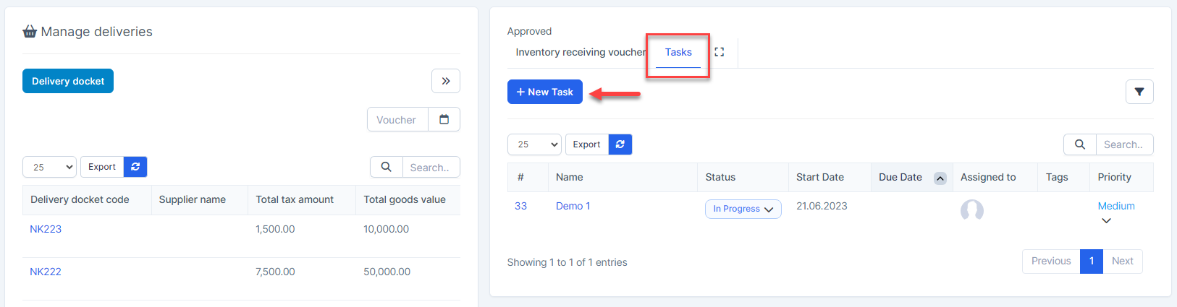Click the assignee avatar for Demo 1
Image resolution: width=1177 pixels, height=307 pixels.
(971, 210)
